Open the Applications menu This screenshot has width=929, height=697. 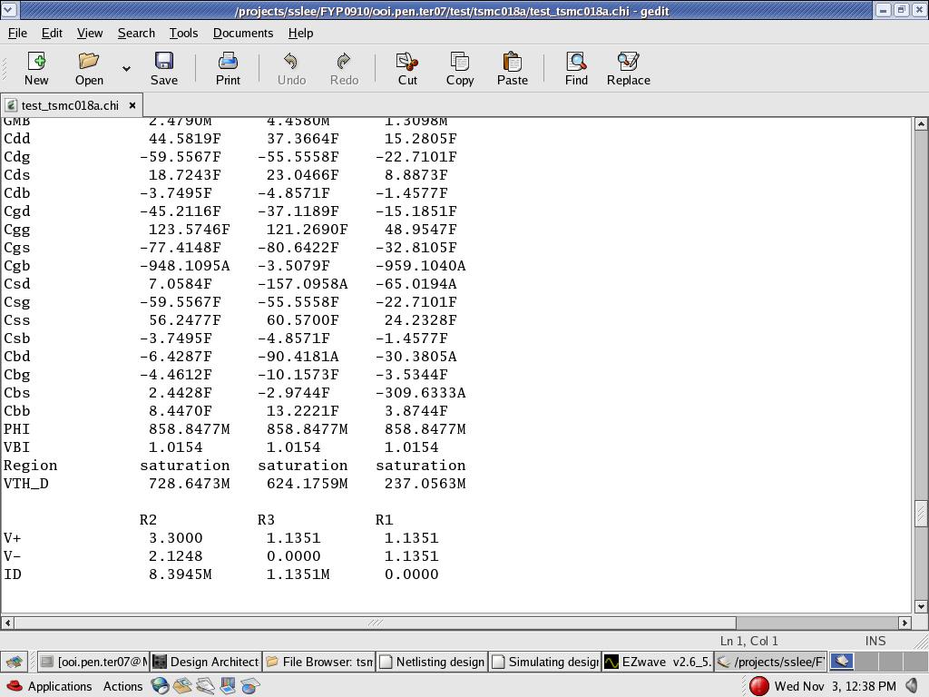[49, 686]
